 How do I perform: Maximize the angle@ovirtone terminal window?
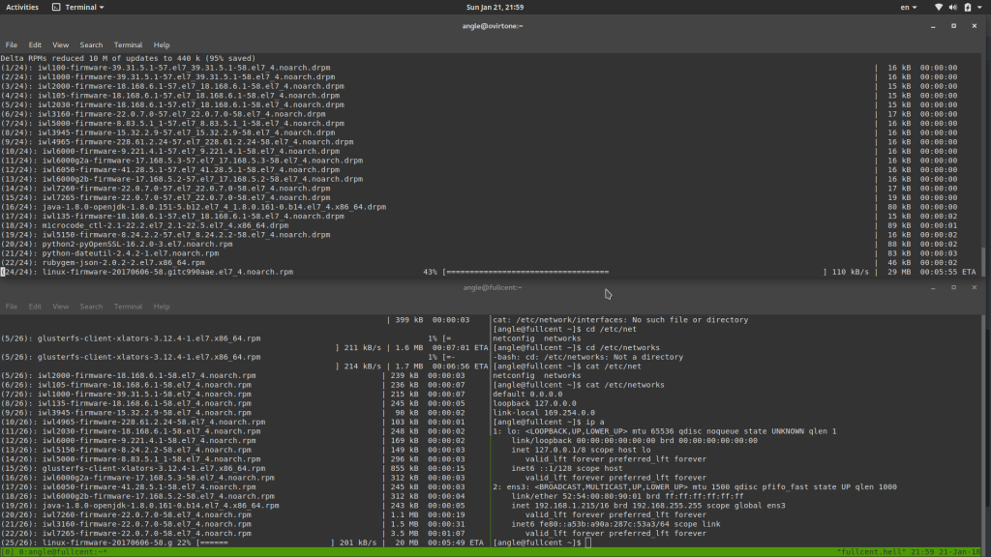pos(953,26)
